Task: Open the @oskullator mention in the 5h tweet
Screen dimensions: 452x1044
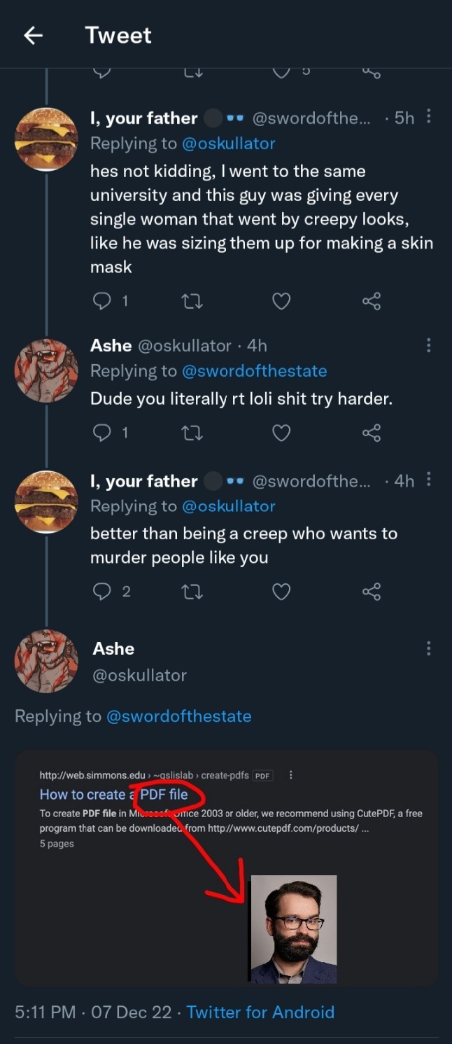Action: pos(229,144)
